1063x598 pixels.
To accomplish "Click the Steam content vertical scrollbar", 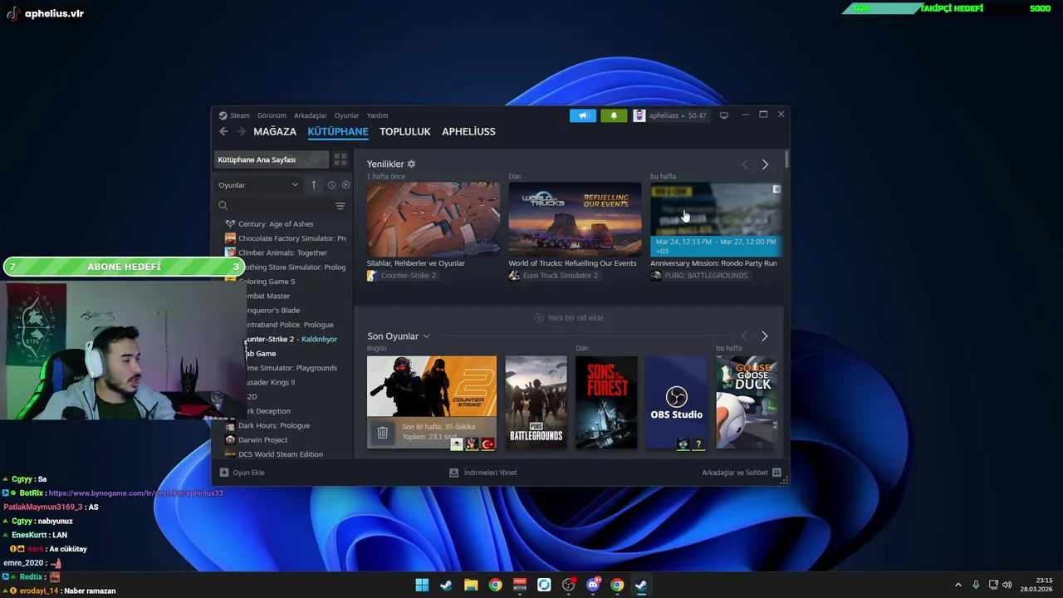I will pos(786,159).
